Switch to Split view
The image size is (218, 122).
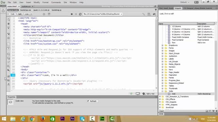(x=20, y=14)
